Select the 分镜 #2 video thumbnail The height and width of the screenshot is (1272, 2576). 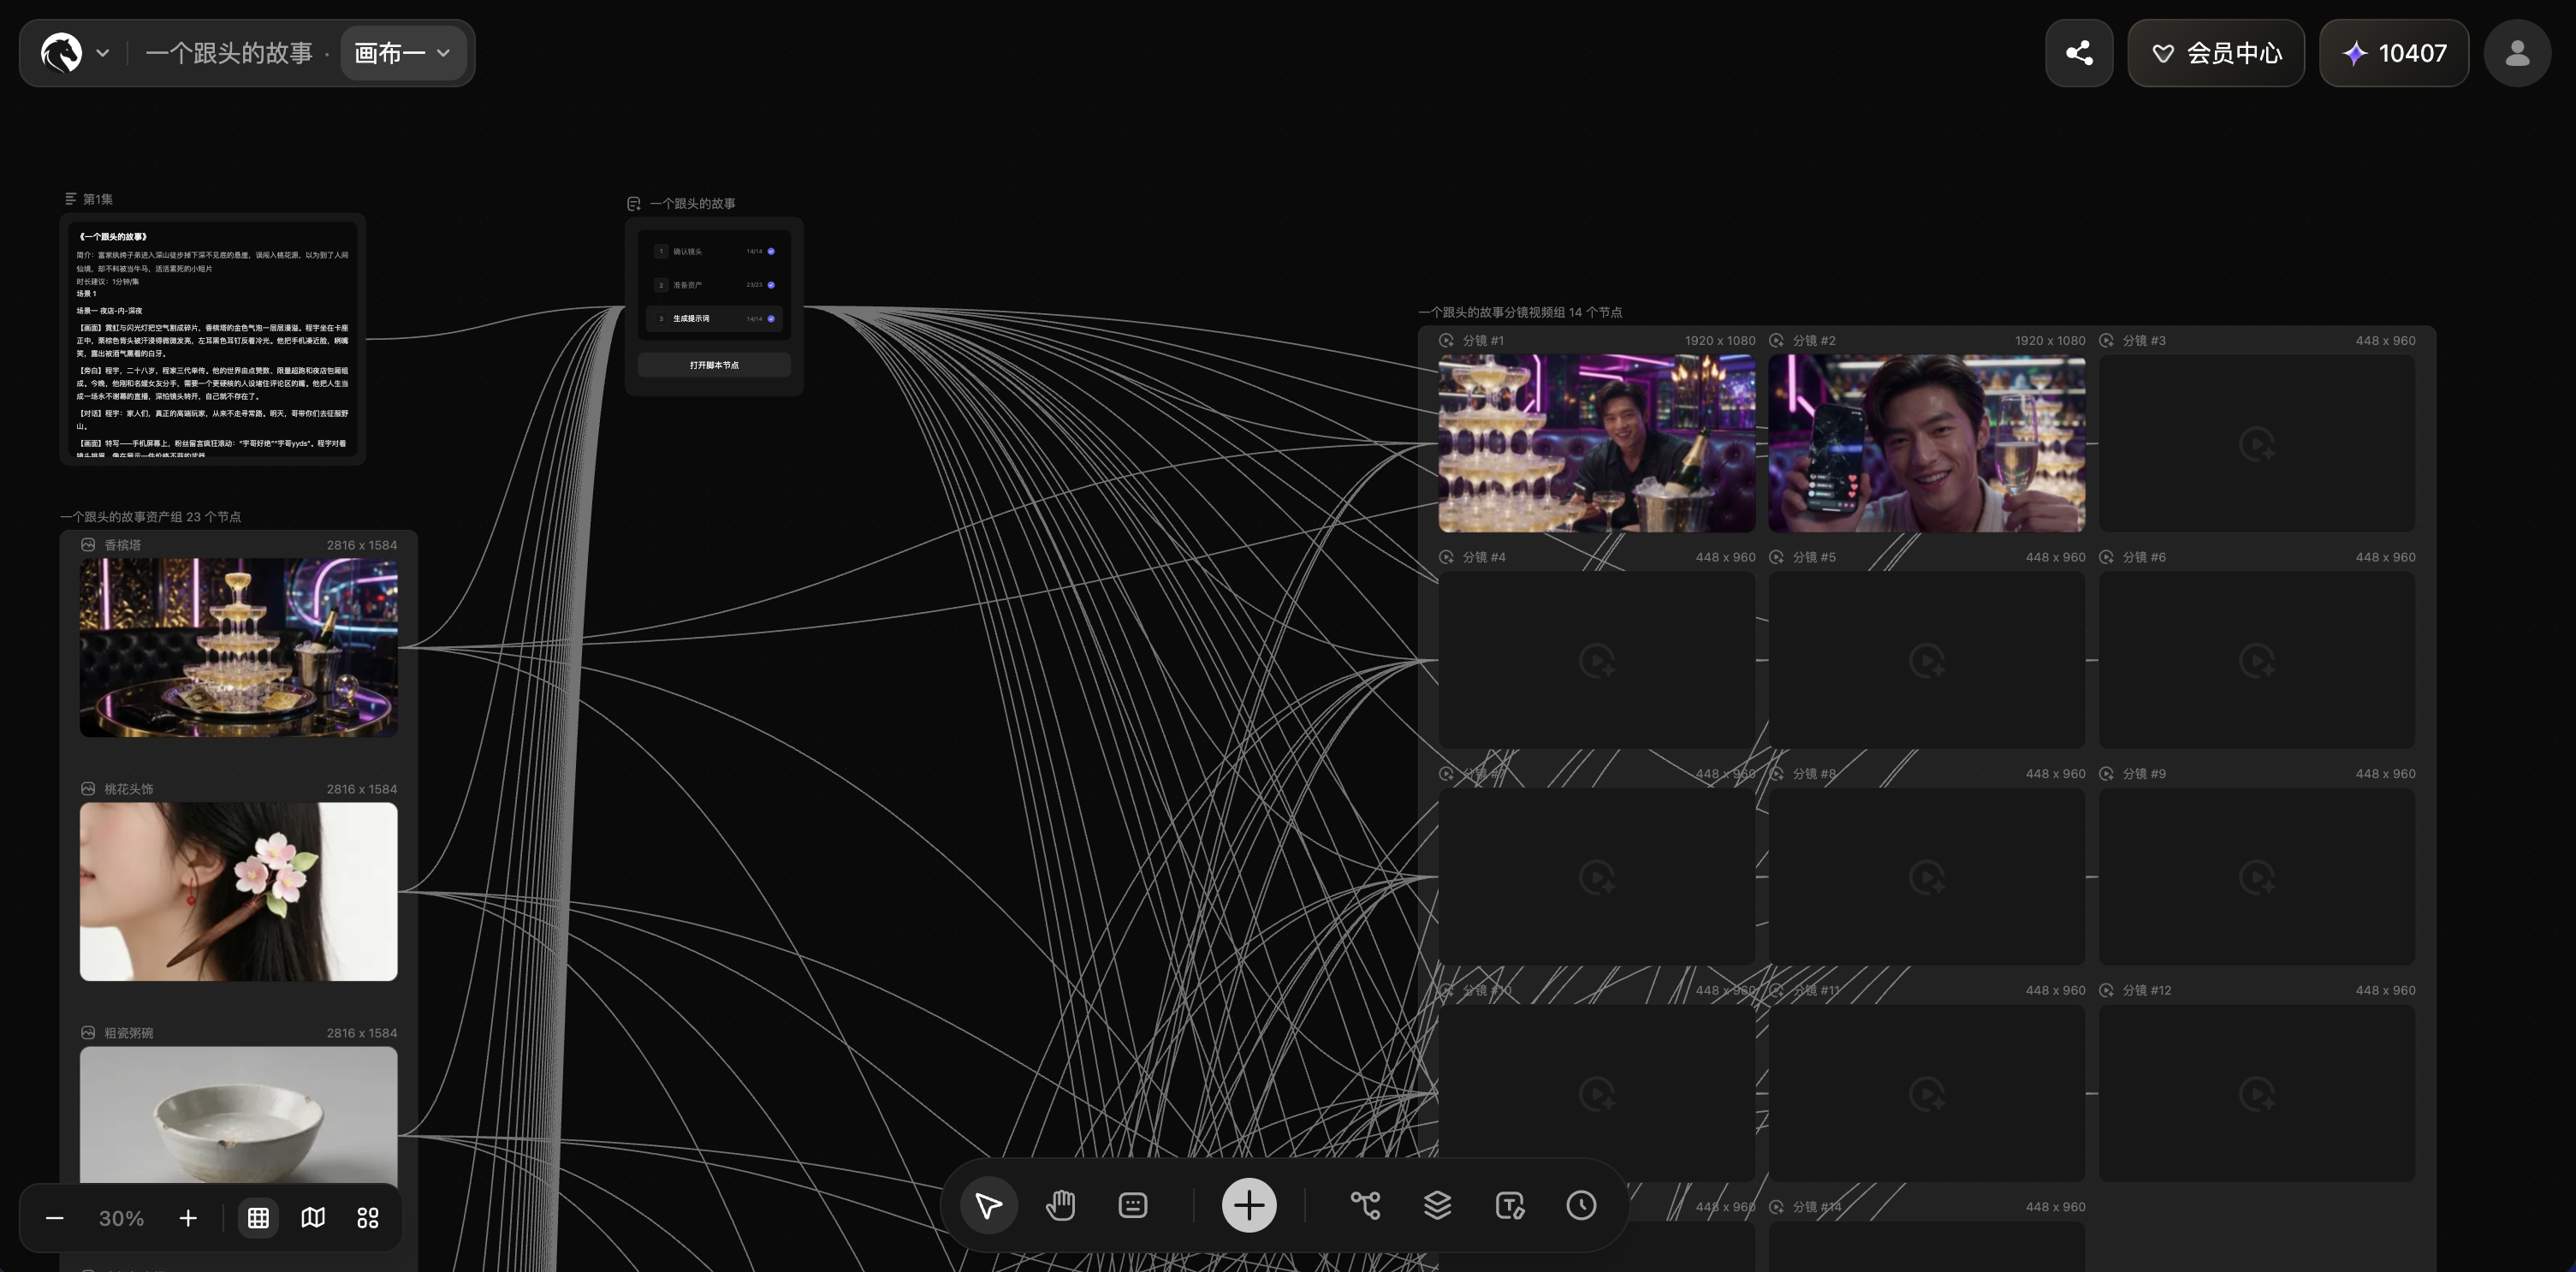[x=1926, y=443]
